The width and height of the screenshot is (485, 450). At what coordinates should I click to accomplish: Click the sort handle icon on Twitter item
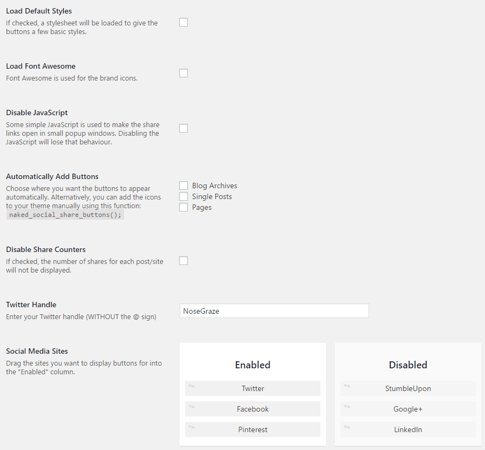192,386
